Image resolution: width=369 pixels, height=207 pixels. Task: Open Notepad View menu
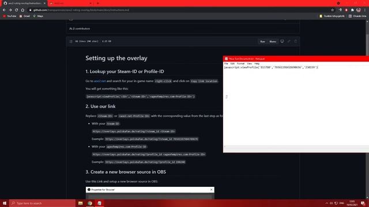pyautogui.click(x=250, y=64)
